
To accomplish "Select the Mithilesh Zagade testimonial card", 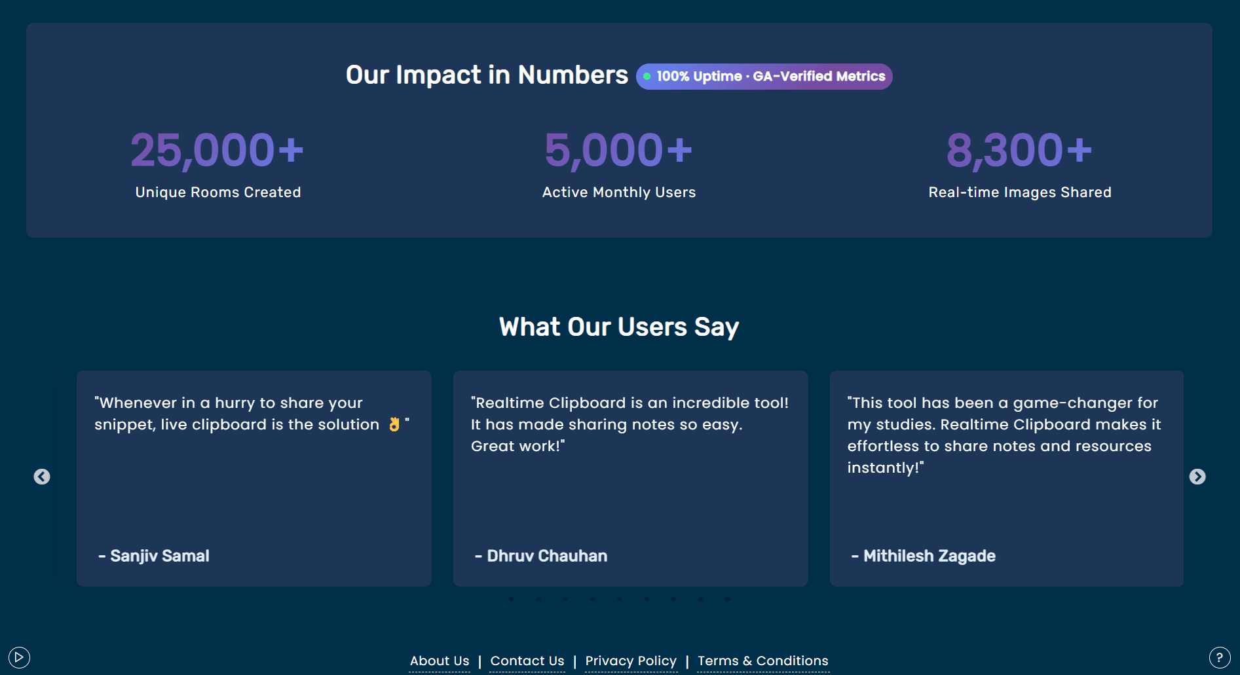I will 1006,478.
